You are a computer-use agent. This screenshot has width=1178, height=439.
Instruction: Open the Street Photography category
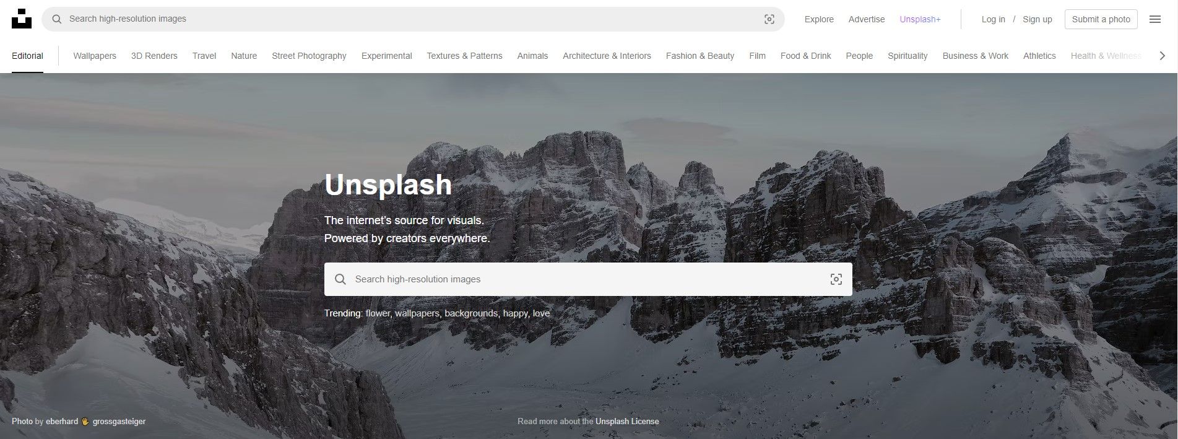(x=309, y=56)
